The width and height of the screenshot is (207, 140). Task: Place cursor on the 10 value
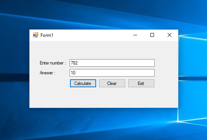(73, 73)
